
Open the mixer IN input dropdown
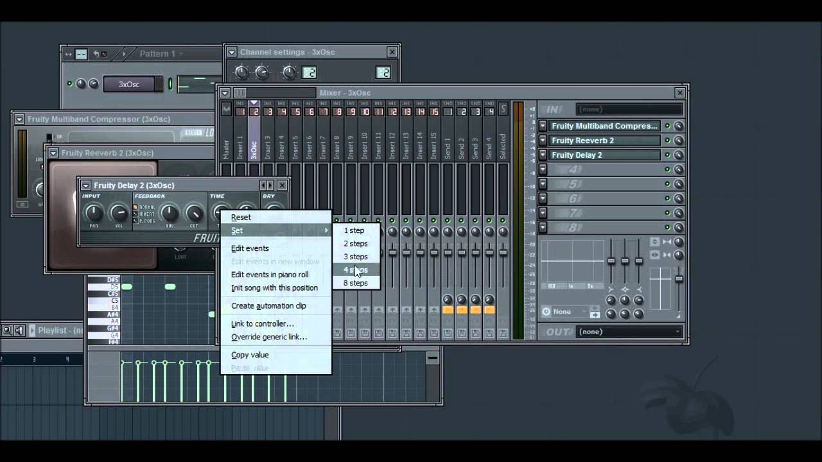coord(629,110)
